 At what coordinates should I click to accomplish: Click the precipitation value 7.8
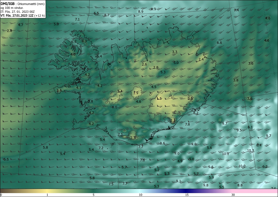187,124
